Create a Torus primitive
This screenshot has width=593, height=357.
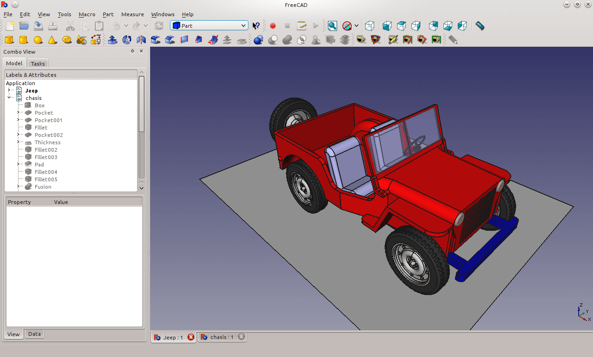67,40
